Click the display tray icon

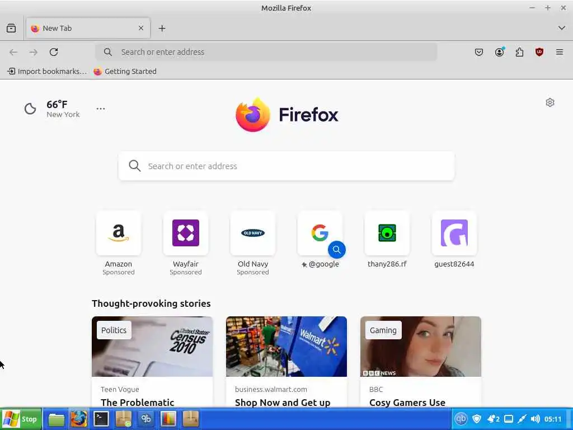point(508,419)
